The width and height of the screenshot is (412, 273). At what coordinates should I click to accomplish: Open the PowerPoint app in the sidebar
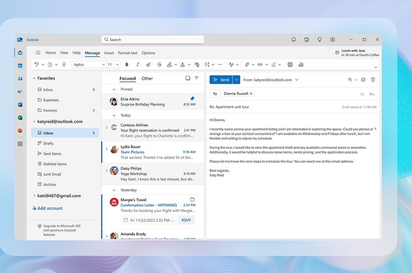20,131
